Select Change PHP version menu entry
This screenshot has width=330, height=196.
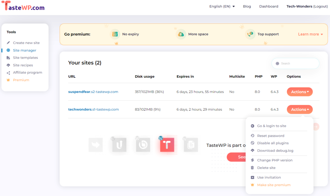275,160
